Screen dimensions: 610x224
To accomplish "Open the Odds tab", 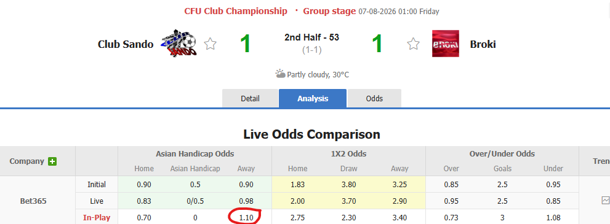I will [374, 98].
